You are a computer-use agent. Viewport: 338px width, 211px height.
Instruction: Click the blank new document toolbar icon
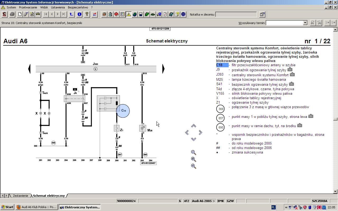(x=20, y=14)
